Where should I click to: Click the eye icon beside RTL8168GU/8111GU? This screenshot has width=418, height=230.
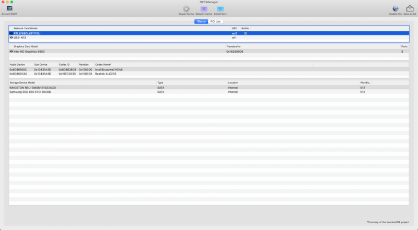11,33
